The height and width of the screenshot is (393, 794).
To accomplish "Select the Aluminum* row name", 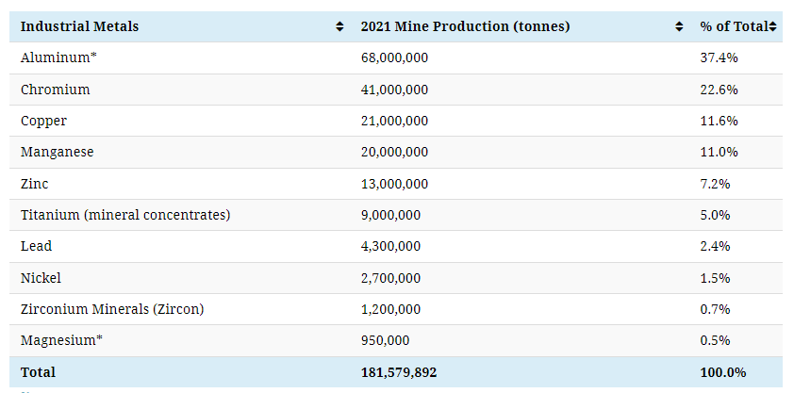I will (58, 57).
